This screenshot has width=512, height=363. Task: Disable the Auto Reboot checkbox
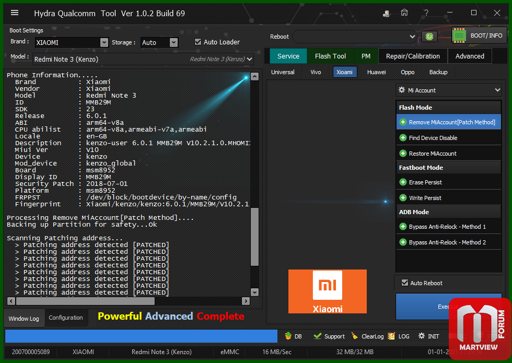pos(404,283)
